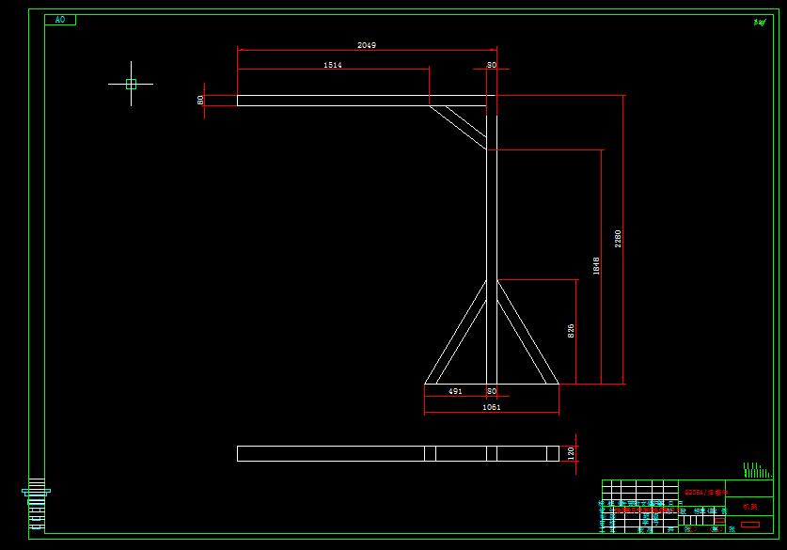Screen dimensions: 787x550
Task: Select the 机架 part name in title block
Action: click(x=749, y=507)
